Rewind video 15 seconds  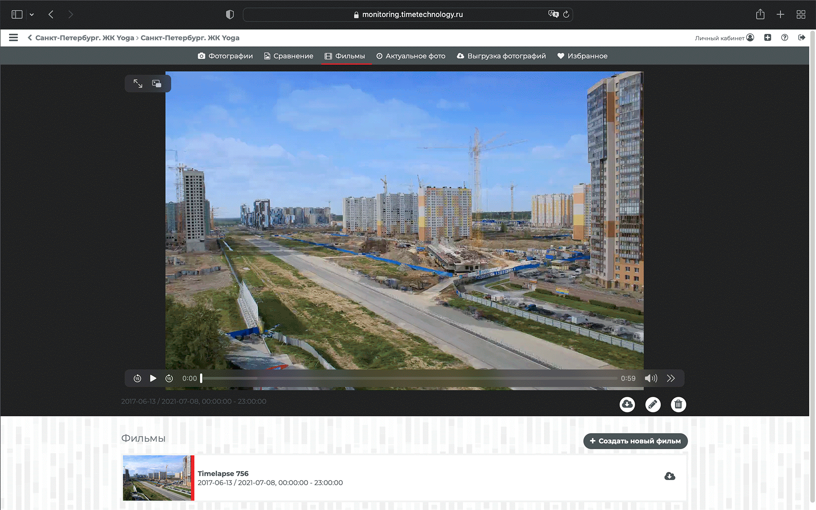[x=137, y=378]
